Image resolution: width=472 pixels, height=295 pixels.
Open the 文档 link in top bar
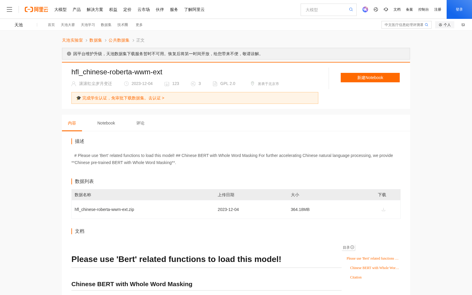tap(397, 9)
